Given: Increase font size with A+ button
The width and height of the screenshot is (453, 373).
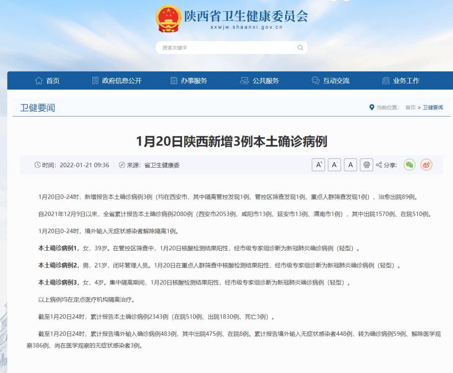Looking at the screenshot, I should click(318, 165).
